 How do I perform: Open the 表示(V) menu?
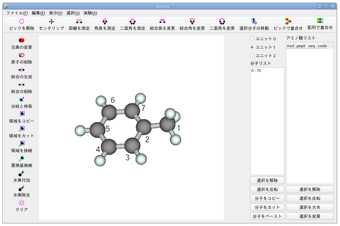pyautogui.click(x=55, y=13)
